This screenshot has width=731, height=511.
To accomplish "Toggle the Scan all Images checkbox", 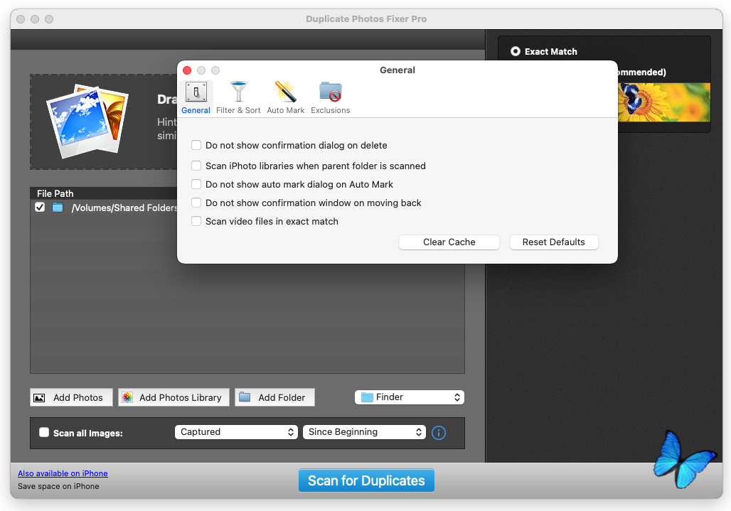I will tap(44, 432).
